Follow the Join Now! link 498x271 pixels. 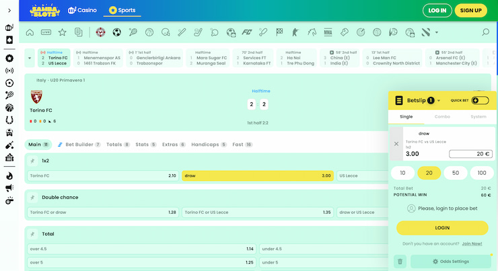point(472,243)
